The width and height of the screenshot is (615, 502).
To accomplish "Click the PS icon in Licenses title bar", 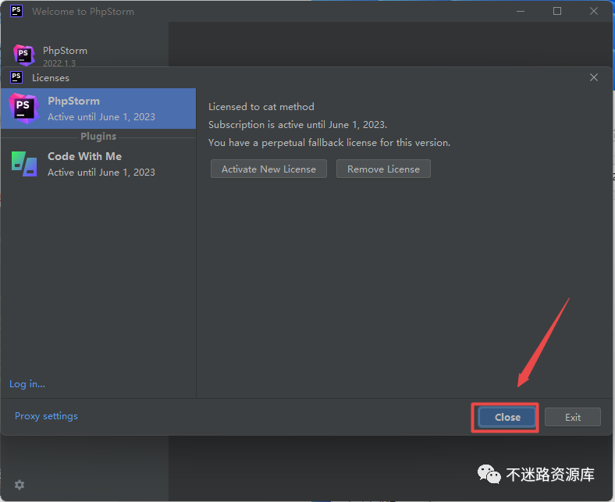I will (16, 77).
